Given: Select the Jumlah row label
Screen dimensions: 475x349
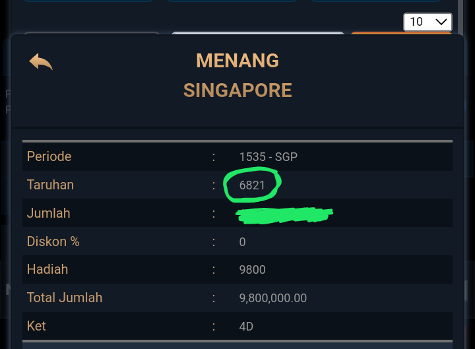Looking at the screenshot, I should (48, 213).
